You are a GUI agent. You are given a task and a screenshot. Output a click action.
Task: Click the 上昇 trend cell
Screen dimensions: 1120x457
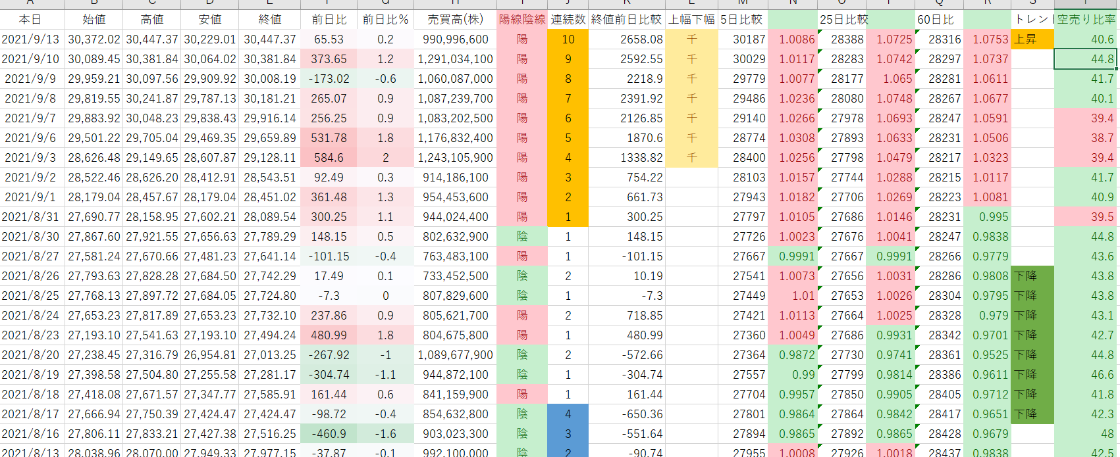1032,39
